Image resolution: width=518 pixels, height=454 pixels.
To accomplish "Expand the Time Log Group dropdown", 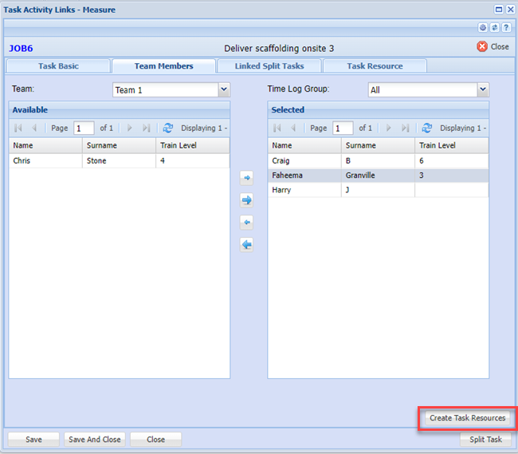I will point(482,90).
